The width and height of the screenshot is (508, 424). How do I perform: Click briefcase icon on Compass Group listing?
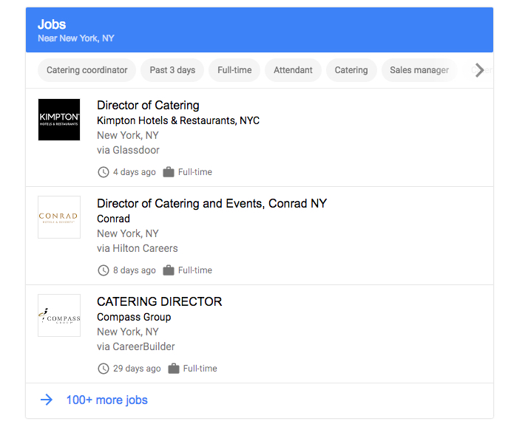click(x=174, y=369)
